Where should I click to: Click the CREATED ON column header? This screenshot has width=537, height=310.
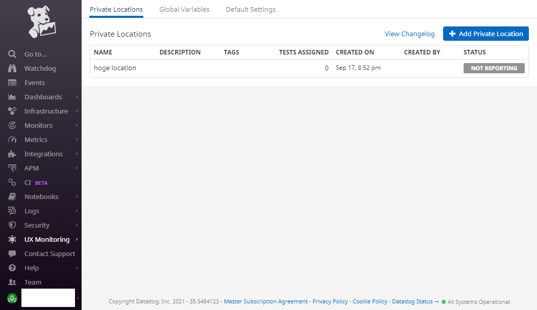[355, 52]
